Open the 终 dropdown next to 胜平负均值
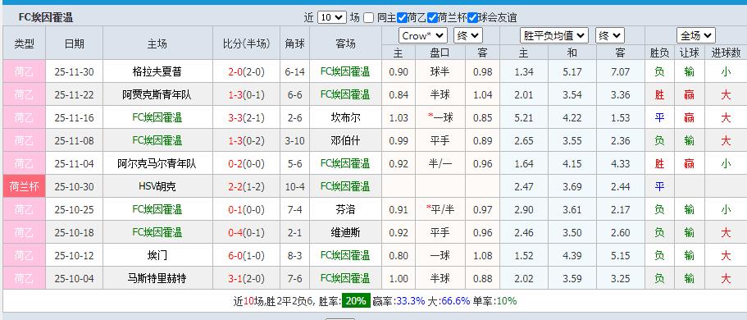This screenshot has height=320, width=747. (x=610, y=36)
